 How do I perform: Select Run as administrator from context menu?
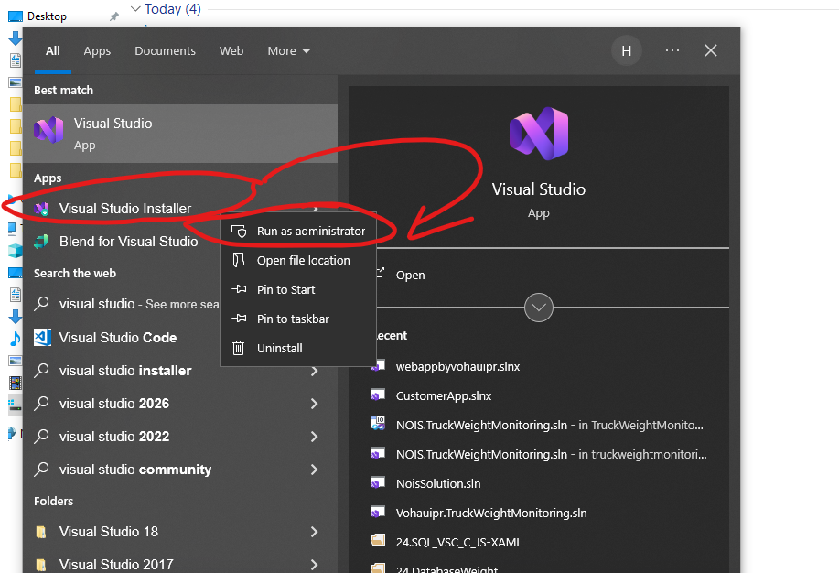coord(310,232)
